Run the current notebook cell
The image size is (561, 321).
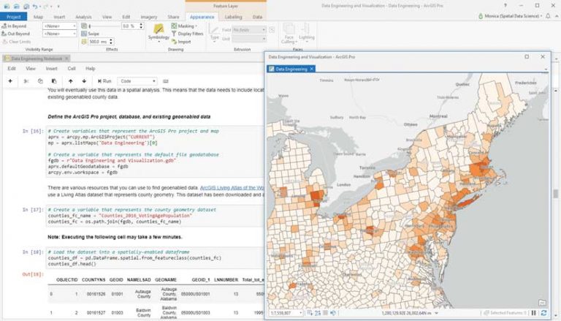pyautogui.click(x=104, y=81)
